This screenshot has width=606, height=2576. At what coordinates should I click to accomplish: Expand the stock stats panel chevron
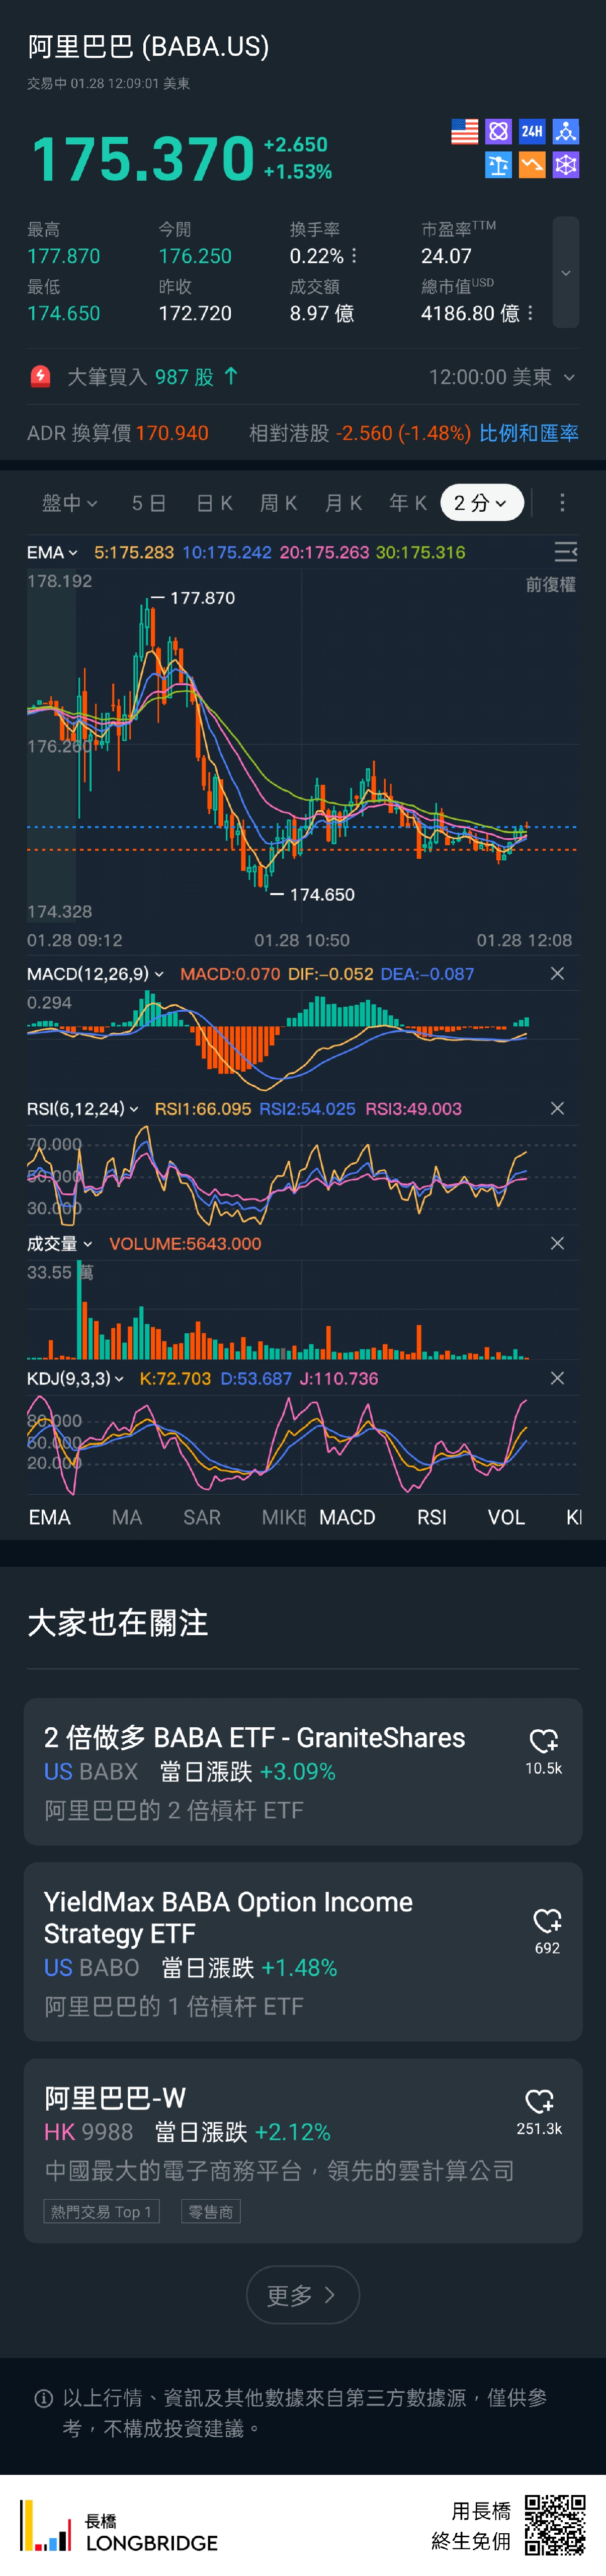[x=565, y=273]
